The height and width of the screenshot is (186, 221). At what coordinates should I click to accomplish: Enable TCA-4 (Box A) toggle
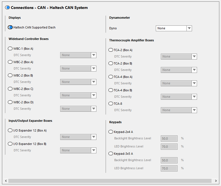coord(111,77)
